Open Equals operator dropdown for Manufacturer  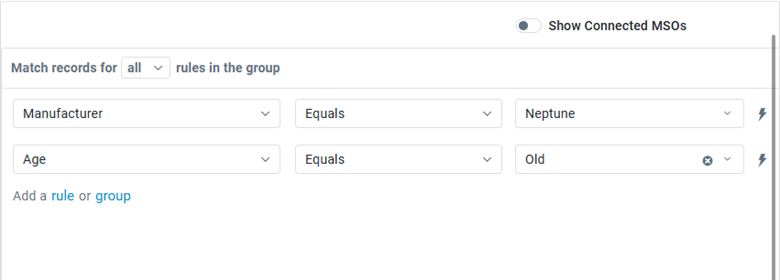coord(398,114)
